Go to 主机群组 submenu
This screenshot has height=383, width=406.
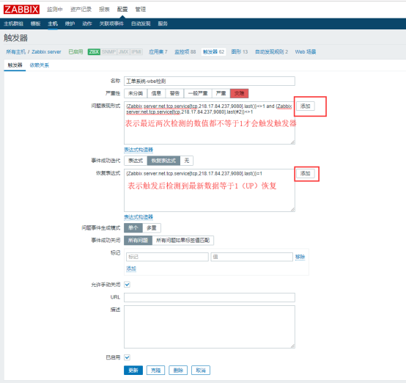pos(13,23)
